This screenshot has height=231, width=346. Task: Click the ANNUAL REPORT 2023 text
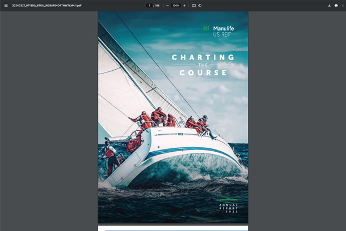pos(229,208)
